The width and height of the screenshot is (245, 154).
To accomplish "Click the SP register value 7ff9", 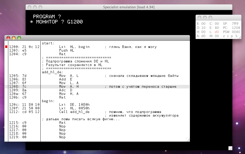I will [235, 23].
